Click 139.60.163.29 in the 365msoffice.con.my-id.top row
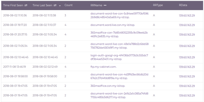The image size is (204, 102). point(187,86)
